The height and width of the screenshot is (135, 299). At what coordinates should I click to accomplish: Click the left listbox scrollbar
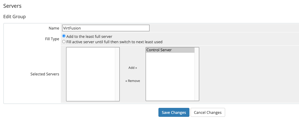pos(117,74)
